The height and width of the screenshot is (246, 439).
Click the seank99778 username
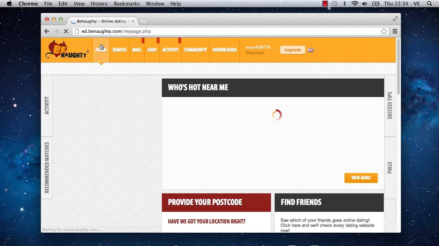pos(258,47)
